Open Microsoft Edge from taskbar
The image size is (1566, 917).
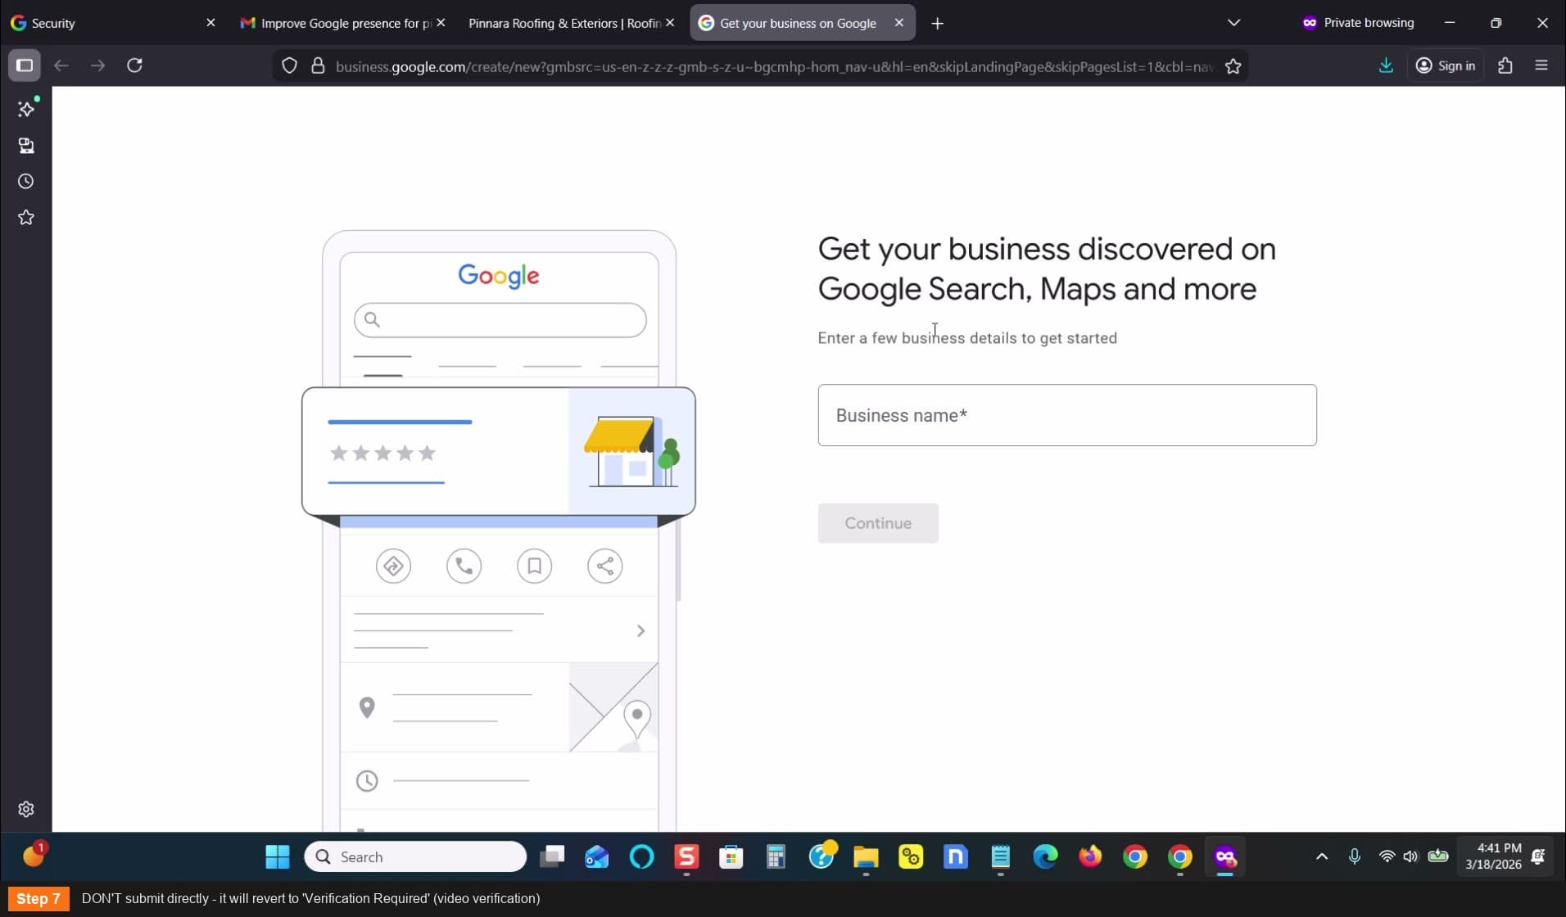1045,857
